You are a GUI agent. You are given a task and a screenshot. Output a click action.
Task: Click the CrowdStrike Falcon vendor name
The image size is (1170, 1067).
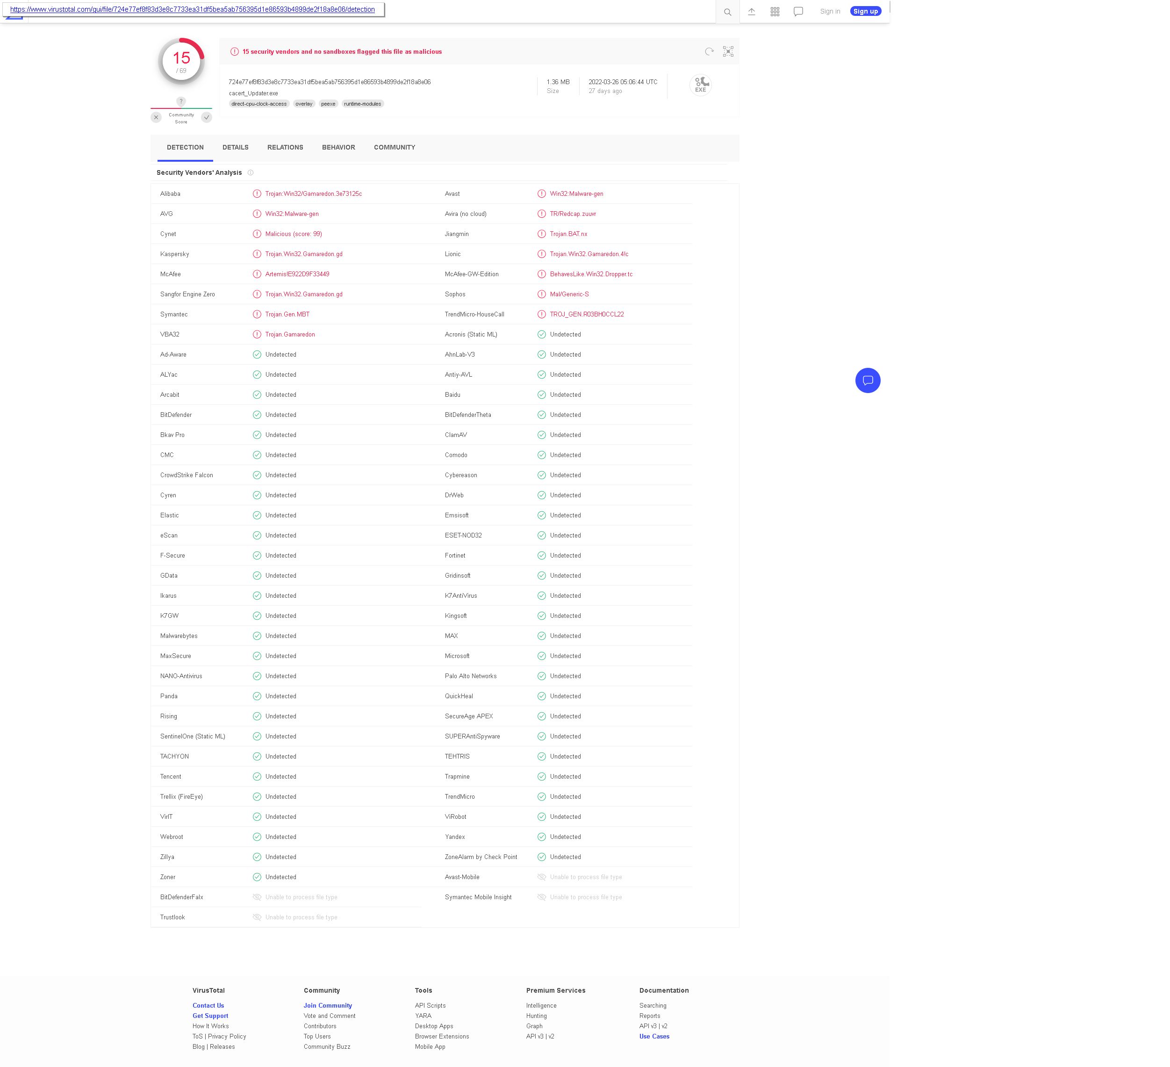pos(187,475)
